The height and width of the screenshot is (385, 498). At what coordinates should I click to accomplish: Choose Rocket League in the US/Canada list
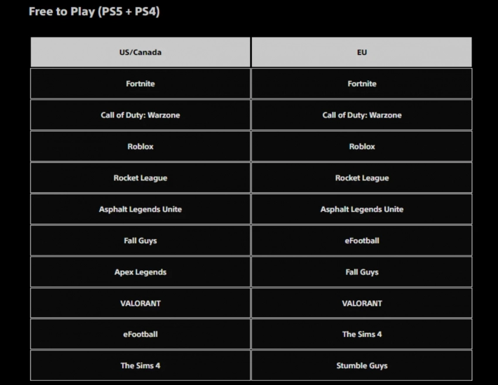pyautogui.click(x=141, y=178)
